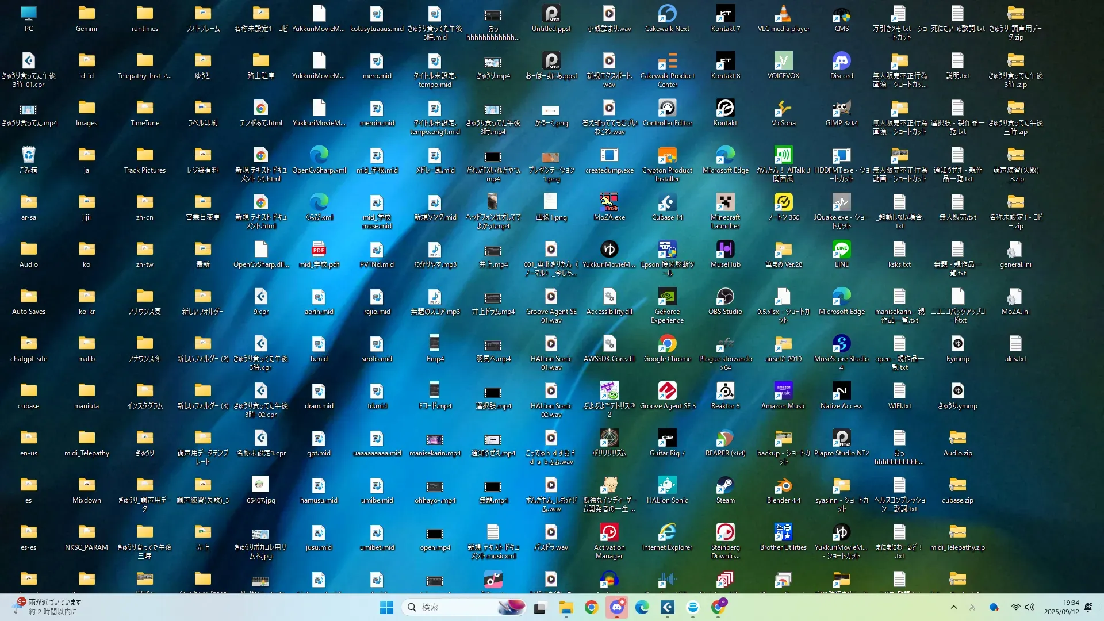Select the VLC media player desktop icon

pos(783,14)
